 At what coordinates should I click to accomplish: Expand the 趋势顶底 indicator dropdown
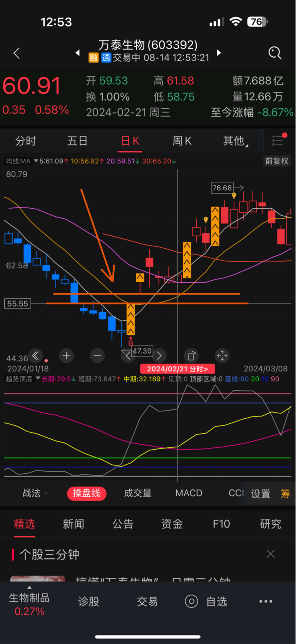tap(23, 379)
